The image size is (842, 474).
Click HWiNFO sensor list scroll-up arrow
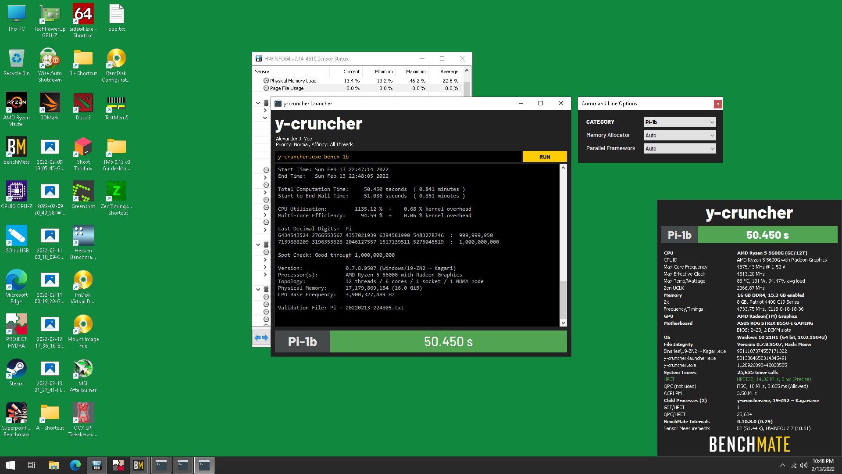click(x=467, y=70)
